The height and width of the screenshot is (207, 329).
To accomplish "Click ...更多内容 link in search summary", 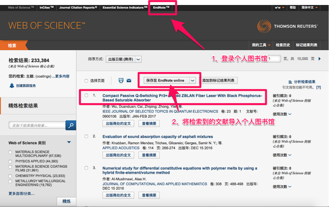I will (x=61, y=76).
